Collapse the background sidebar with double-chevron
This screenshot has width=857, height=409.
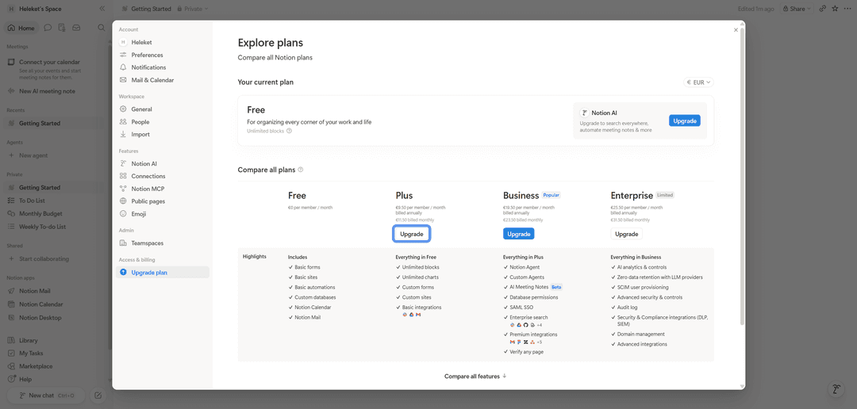[102, 9]
